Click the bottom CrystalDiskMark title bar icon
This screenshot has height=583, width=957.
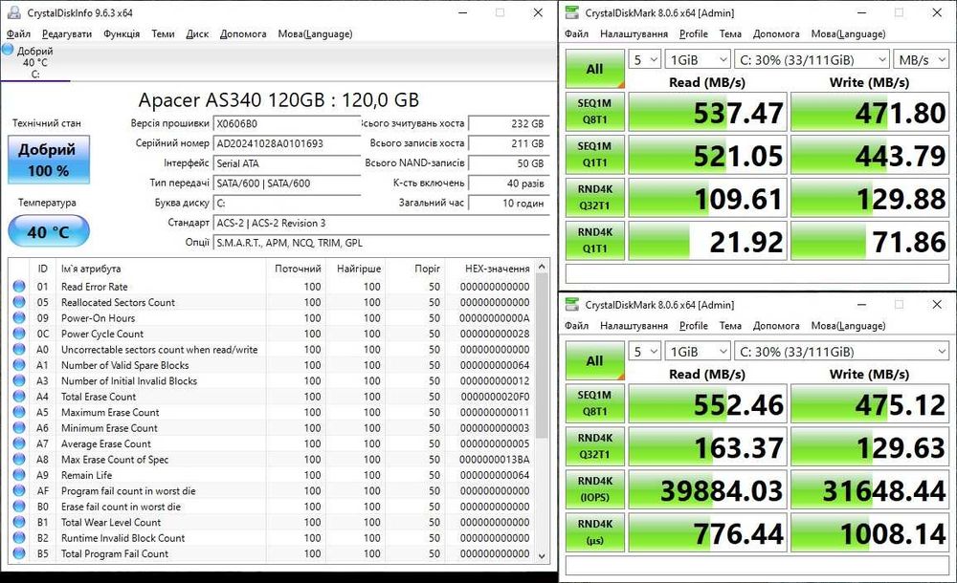(572, 304)
